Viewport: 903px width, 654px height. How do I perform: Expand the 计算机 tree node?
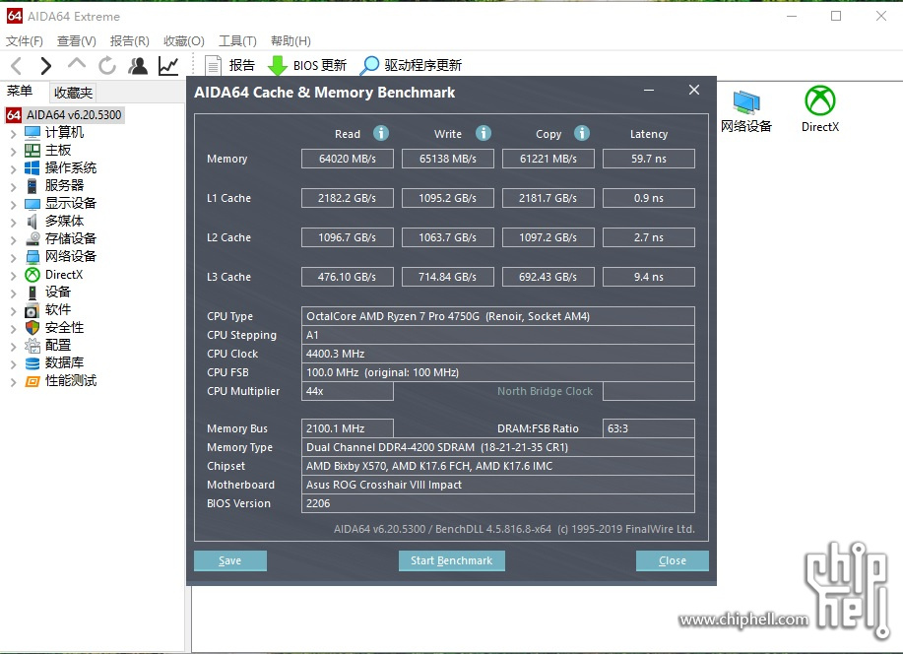[13, 133]
